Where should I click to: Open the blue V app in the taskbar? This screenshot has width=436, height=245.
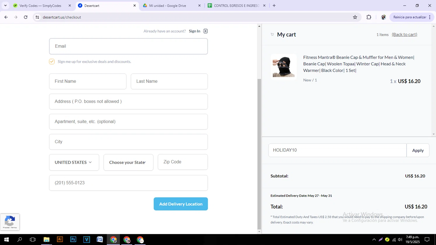tap(87, 239)
